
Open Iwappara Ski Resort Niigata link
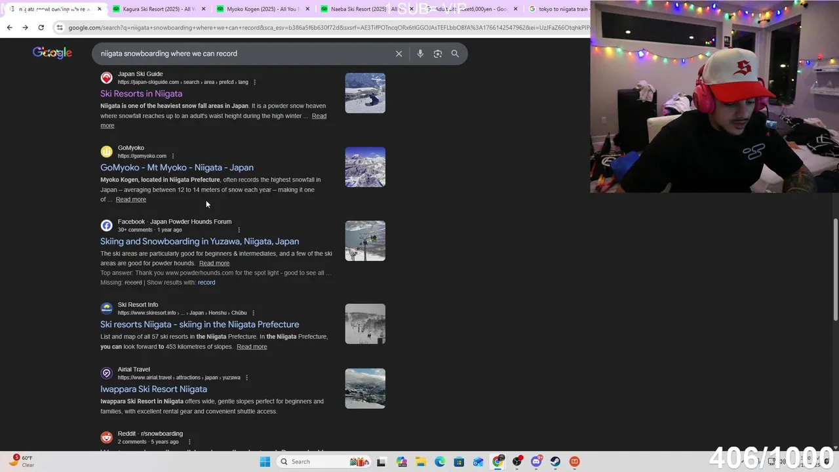(x=153, y=389)
